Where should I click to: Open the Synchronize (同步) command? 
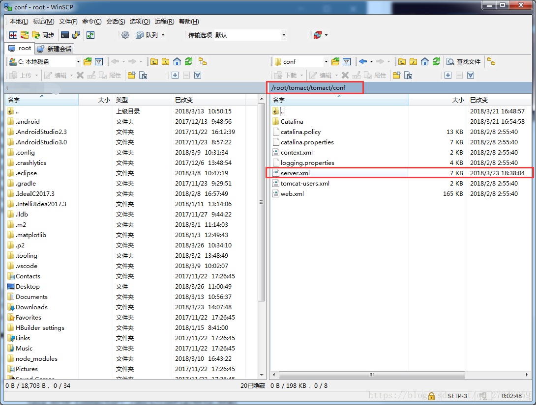(x=43, y=35)
